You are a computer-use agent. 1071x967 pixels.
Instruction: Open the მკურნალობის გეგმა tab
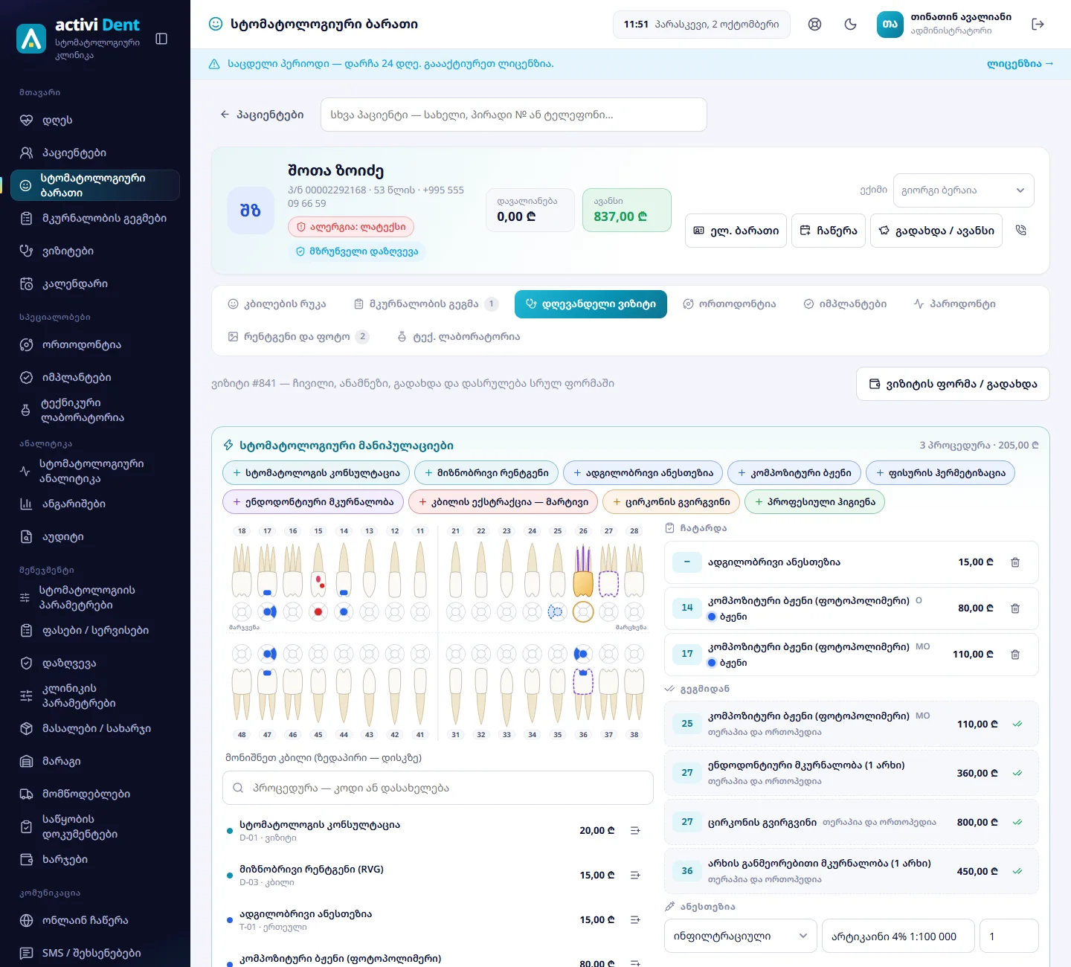click(425, 304)
